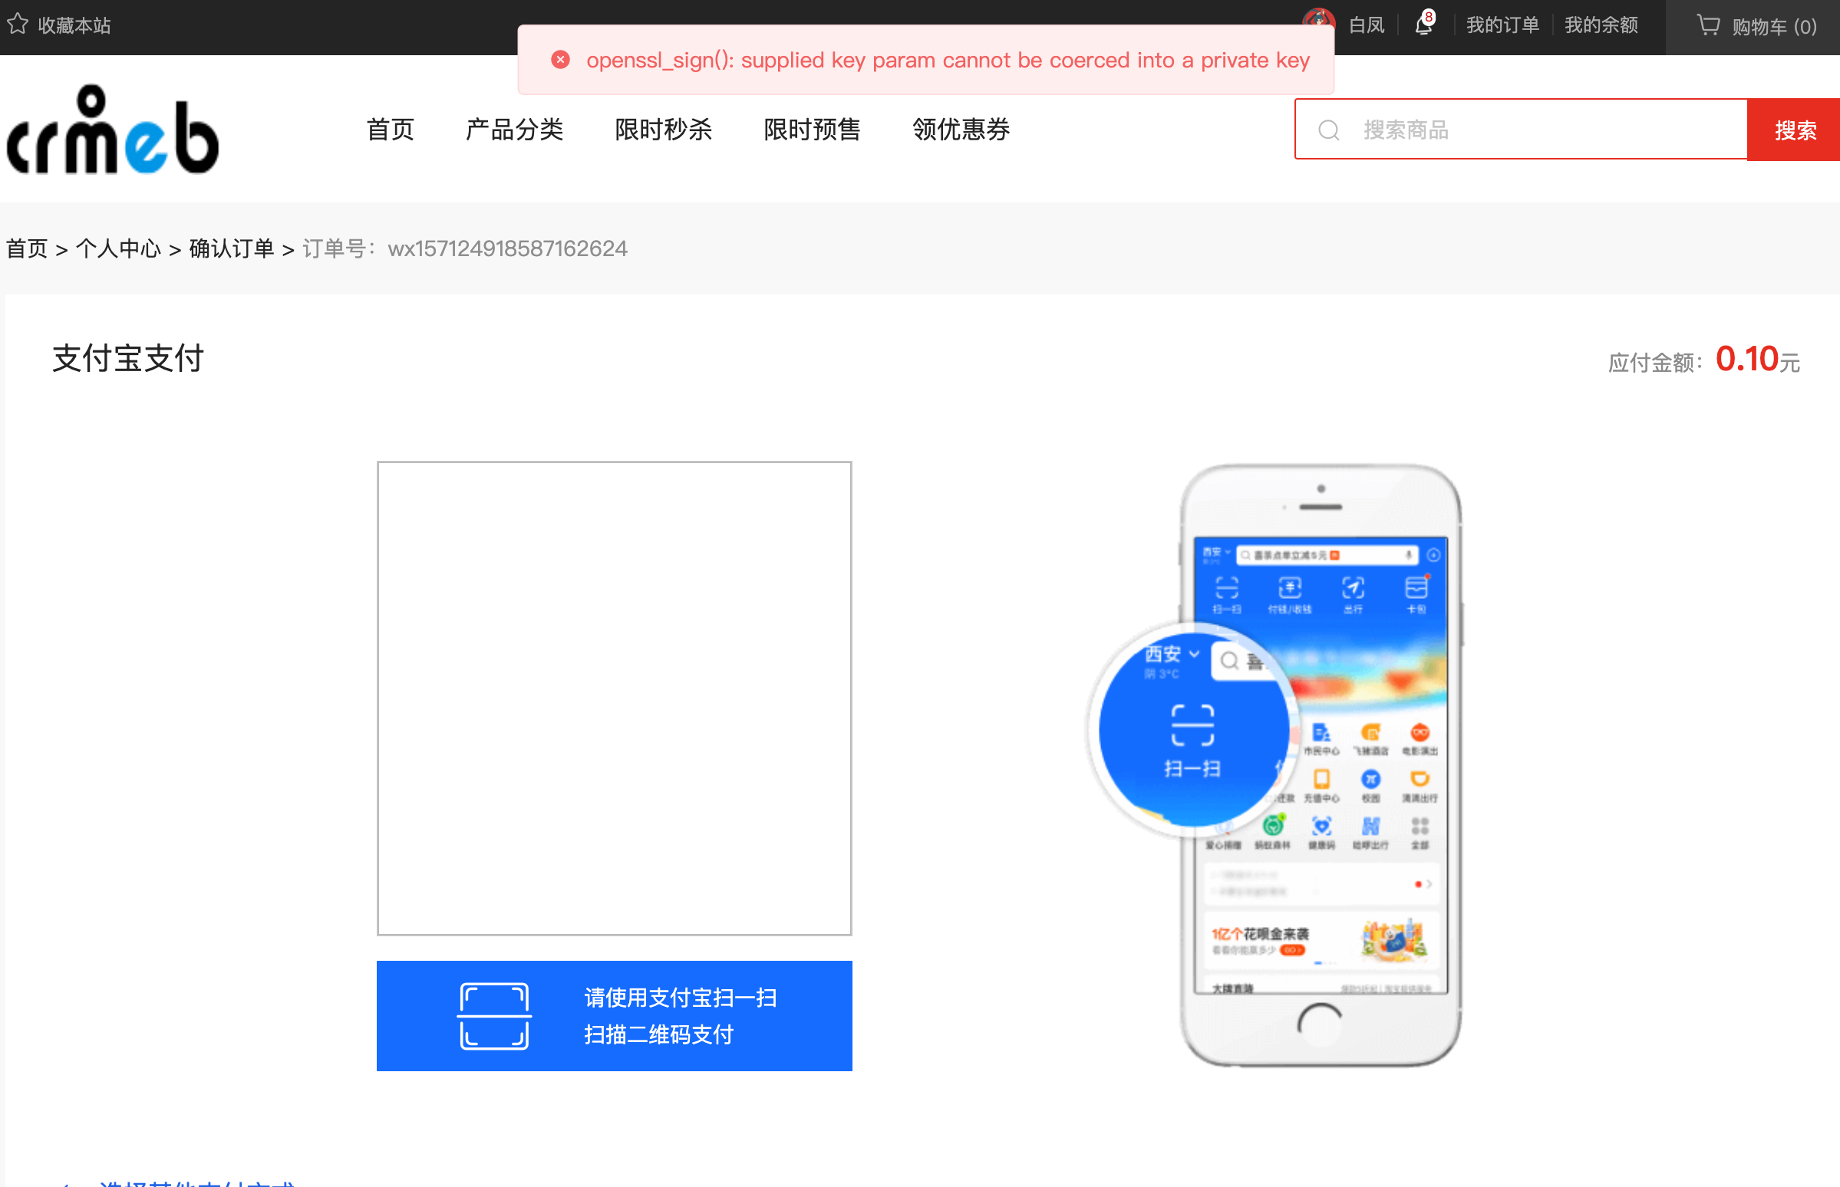The width and height of the screenshot is (1840, 1187).
Task: Click the magnifier icon in the search box
Action: coord(1329,130)
